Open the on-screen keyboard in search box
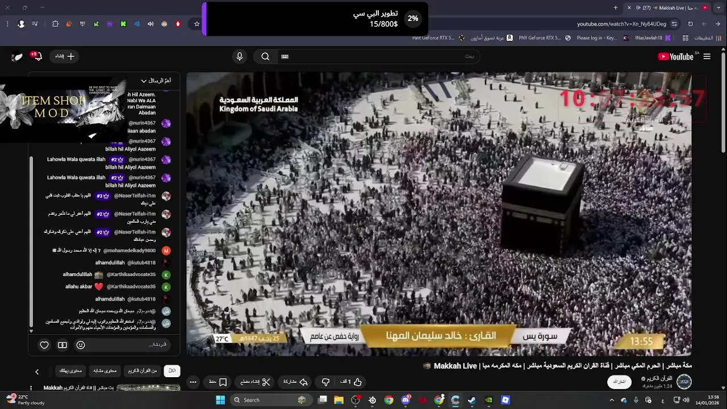This screenshot has height=409, width=727. click(x=285, y=56)
